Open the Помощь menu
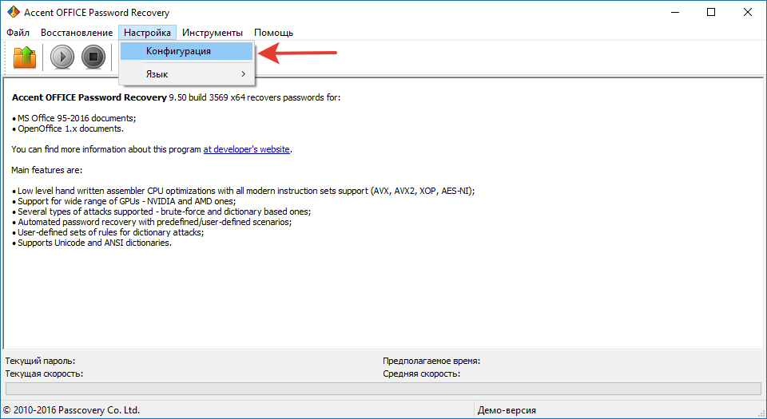 coord(273,33)
